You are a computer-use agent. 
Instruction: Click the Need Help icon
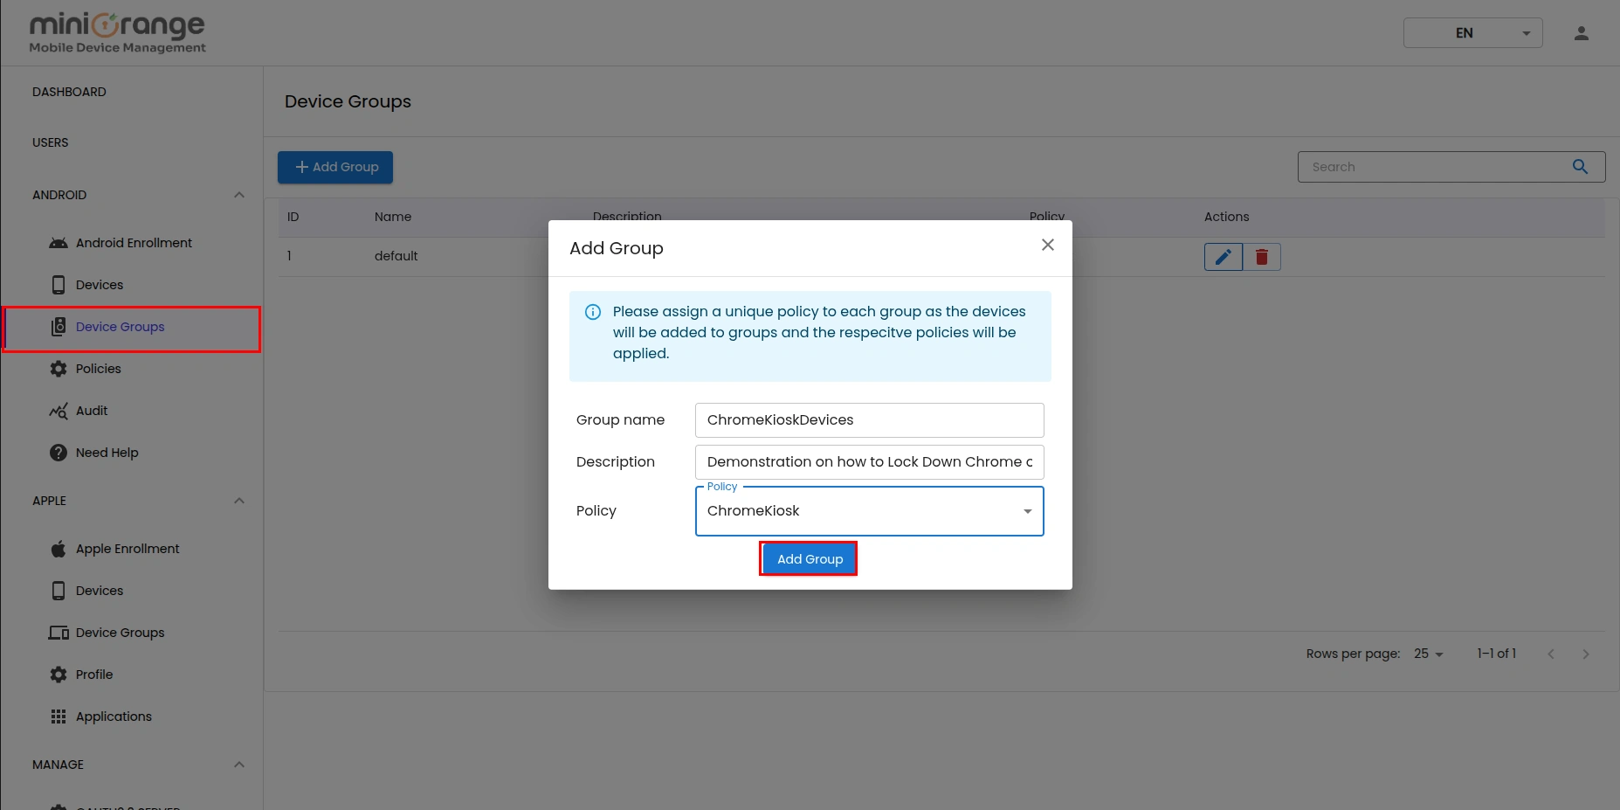(58, 452)
